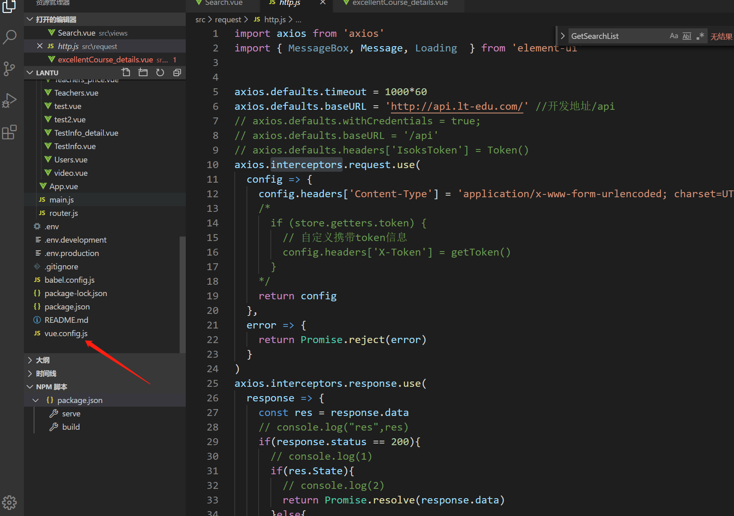Click the src breadcrumb segment

200,19
